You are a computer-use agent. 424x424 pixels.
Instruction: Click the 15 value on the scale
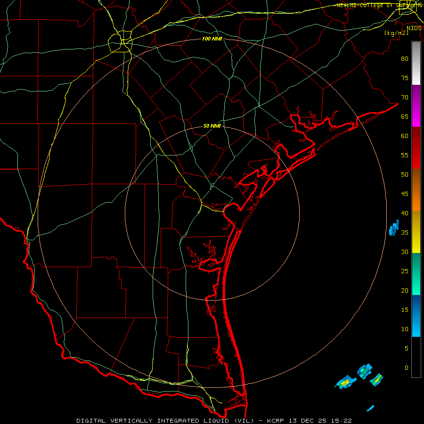coord(405,310)
